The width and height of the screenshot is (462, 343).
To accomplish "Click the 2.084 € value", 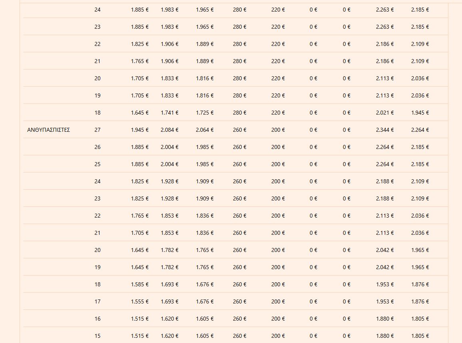I will click(169, 130).
